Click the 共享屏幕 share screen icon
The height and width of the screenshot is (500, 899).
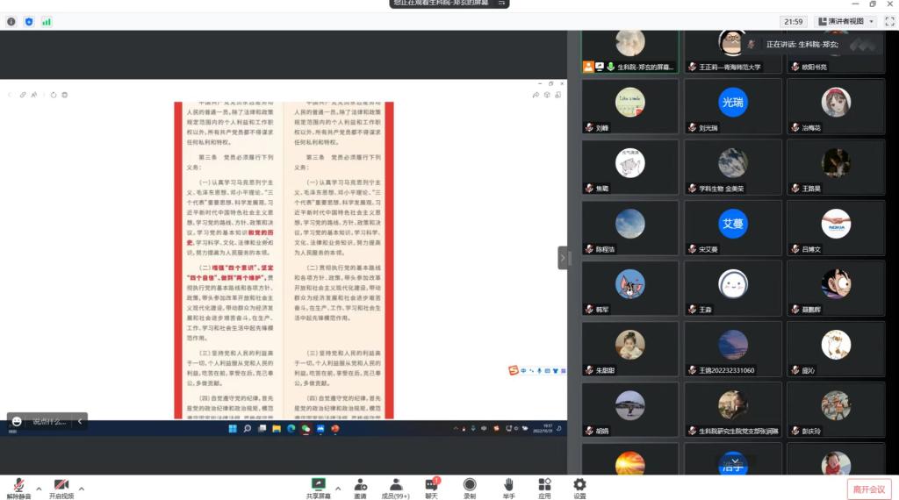click(318, 485)
